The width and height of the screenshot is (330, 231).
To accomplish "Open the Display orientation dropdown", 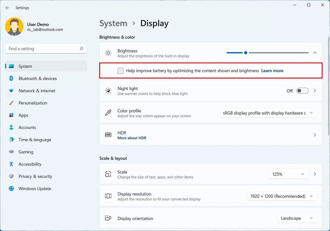I will coord(296,218).
